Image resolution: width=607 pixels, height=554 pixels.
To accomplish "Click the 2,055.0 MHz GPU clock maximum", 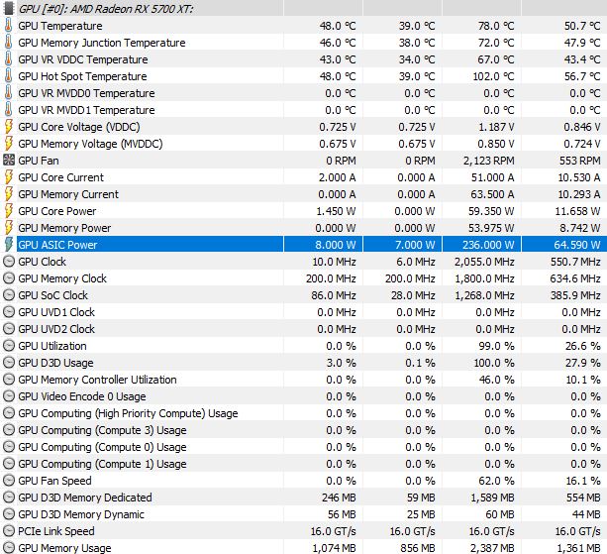I will coord(484,262).
